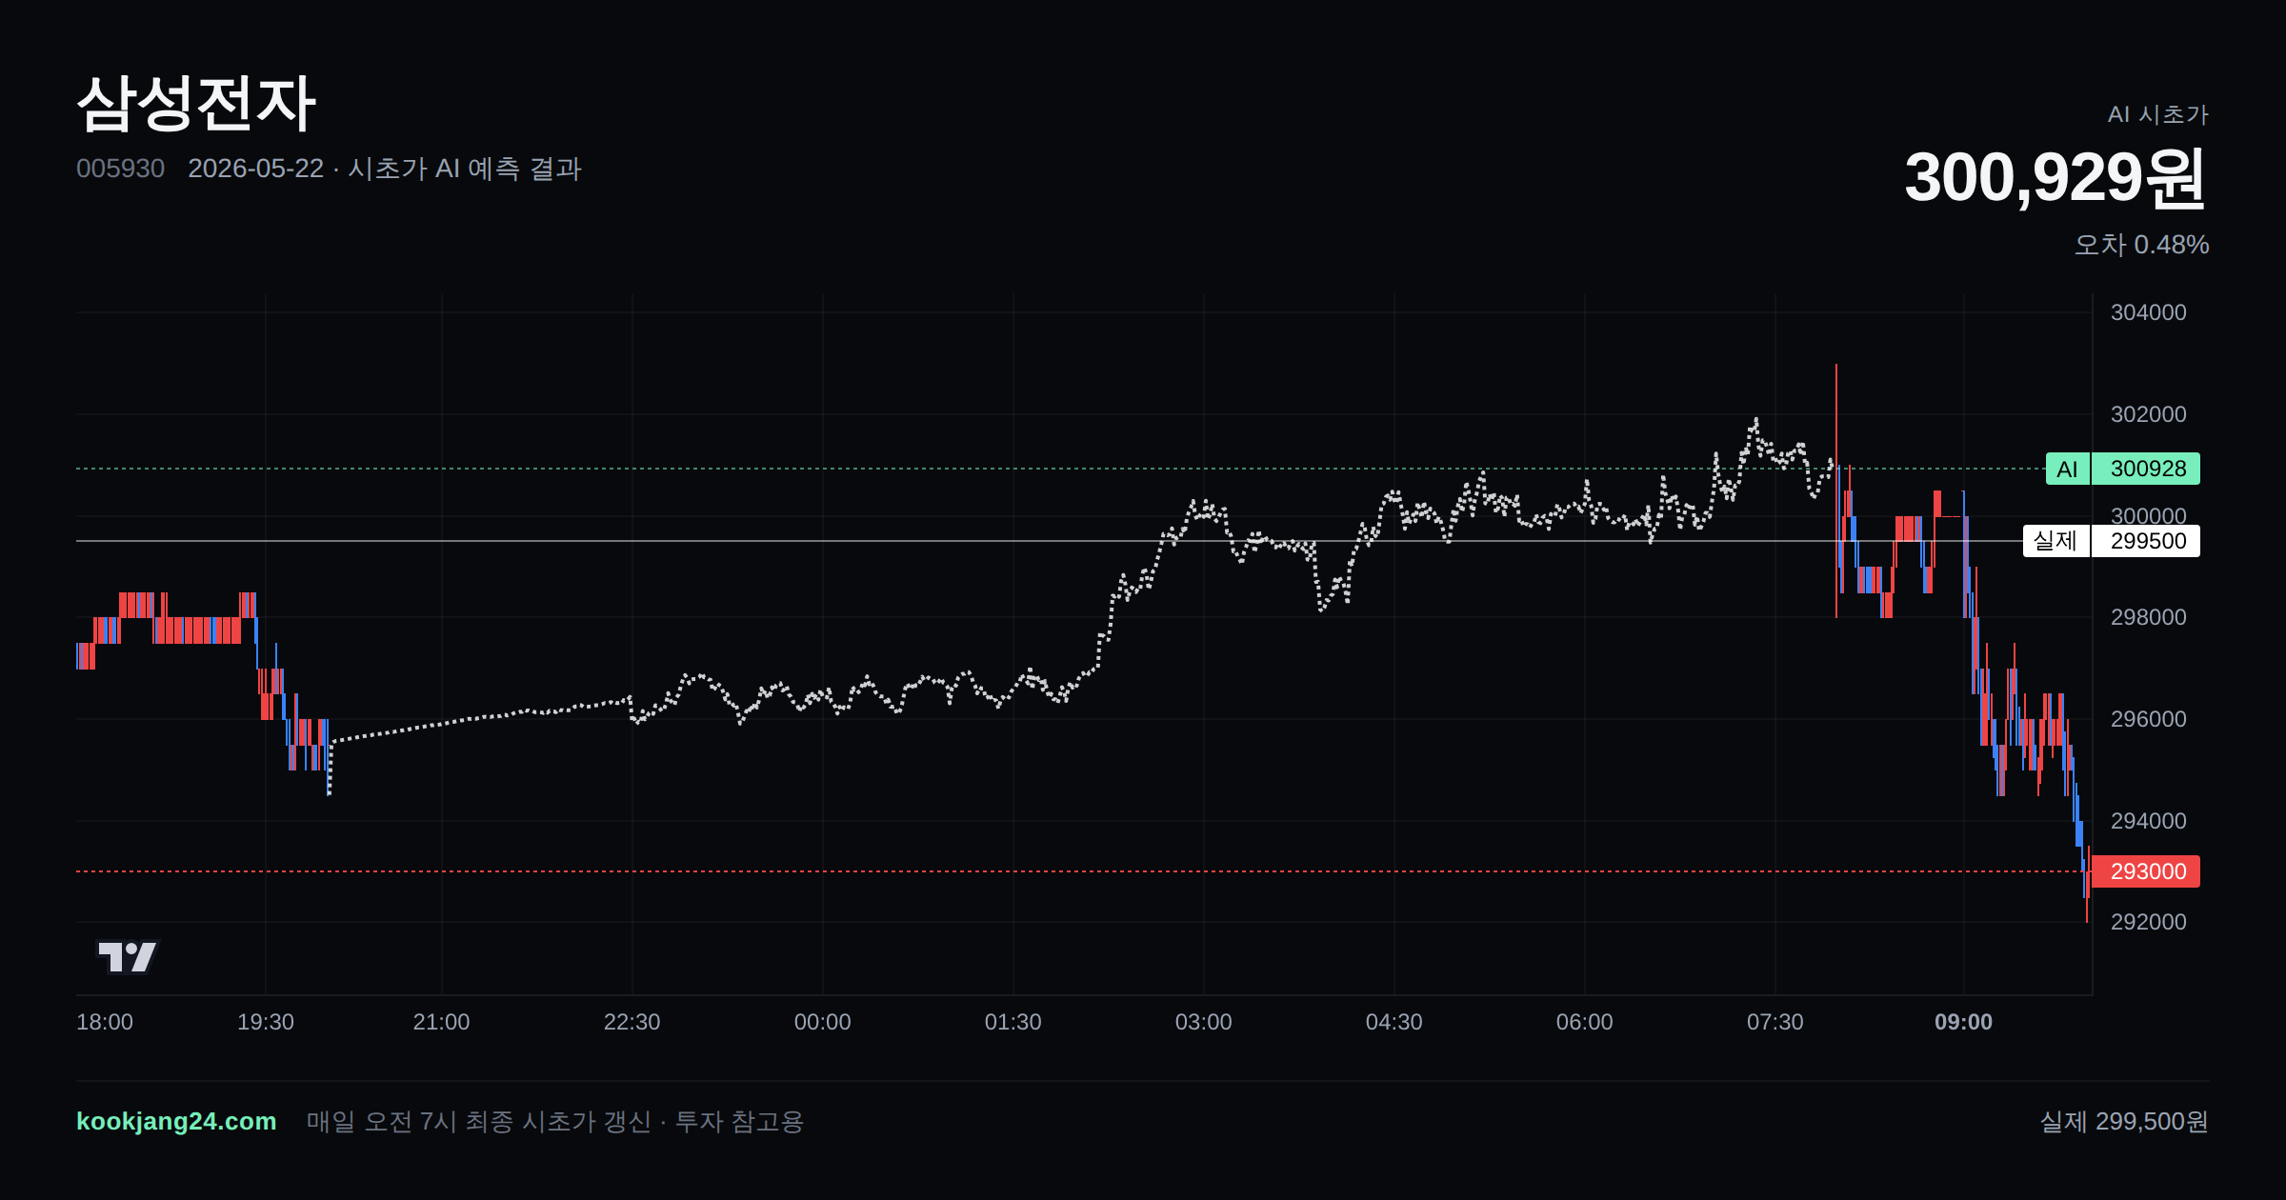
Task: Click the 302000 price axis label
Action: click(2148, 414)
